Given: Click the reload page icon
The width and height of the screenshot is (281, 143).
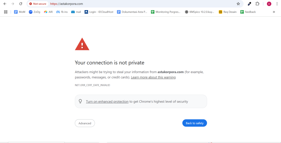Looking at the screenshot, I should pyautogui.click(x=21, y=4).
